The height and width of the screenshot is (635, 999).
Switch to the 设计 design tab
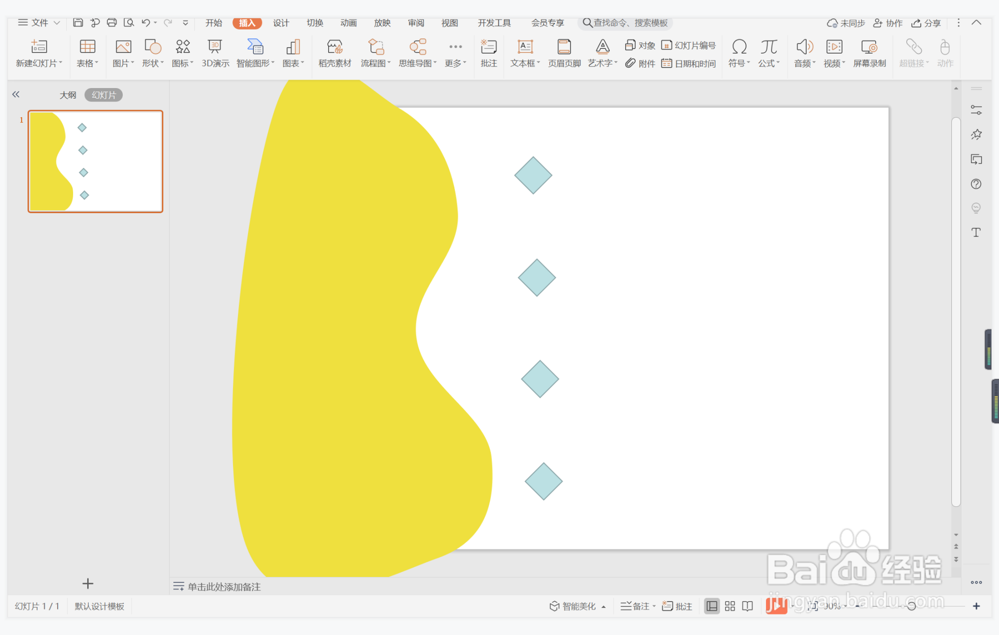click(281, 23)
